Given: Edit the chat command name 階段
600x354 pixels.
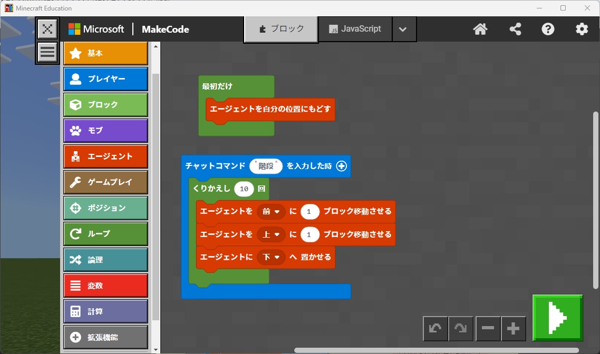Looking at the screenshot, I should (x=266, y=166).
